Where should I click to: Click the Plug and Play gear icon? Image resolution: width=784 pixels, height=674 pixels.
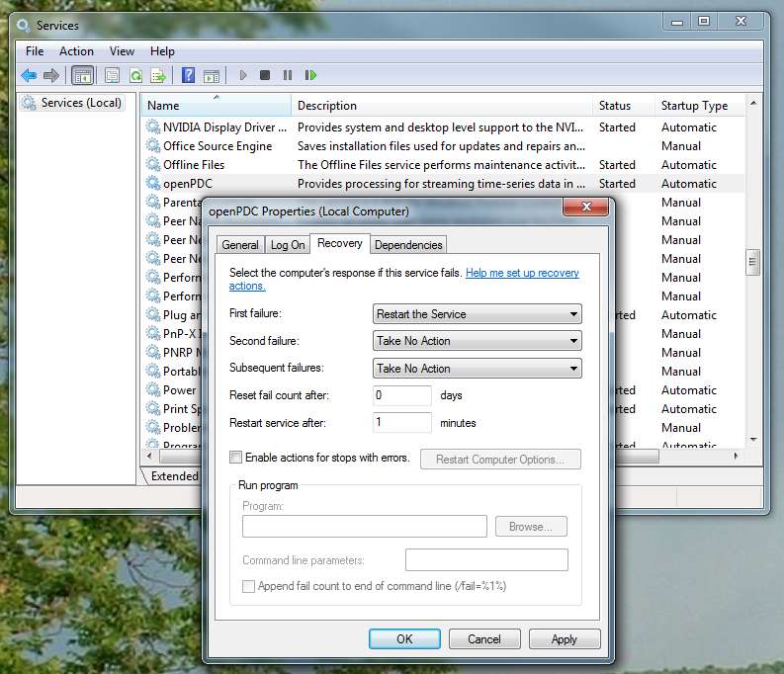(x=153, y=314)
